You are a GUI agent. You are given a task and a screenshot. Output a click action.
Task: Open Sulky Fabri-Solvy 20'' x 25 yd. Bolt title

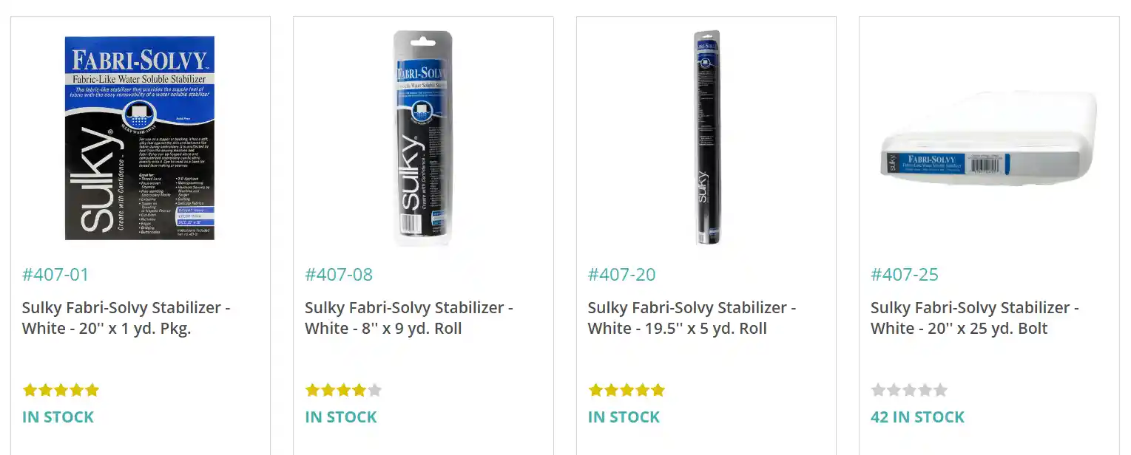[975, 318]
